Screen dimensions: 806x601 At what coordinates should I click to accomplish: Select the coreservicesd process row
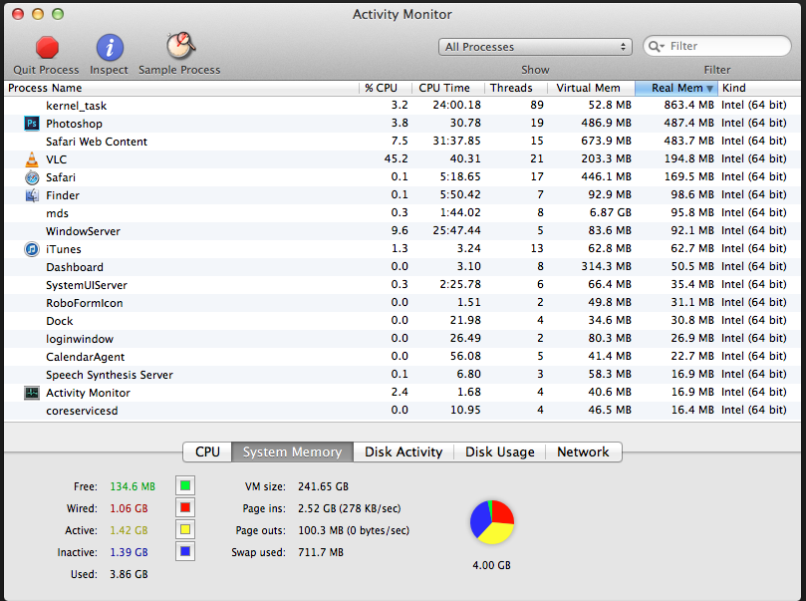403,411
